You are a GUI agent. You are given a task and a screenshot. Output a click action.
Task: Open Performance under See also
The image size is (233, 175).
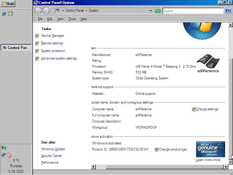coord(50,162)
